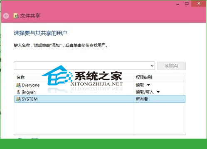207x149 pixels.
Task: Click the 所有者 permission value
Action: tap(142, 99)
